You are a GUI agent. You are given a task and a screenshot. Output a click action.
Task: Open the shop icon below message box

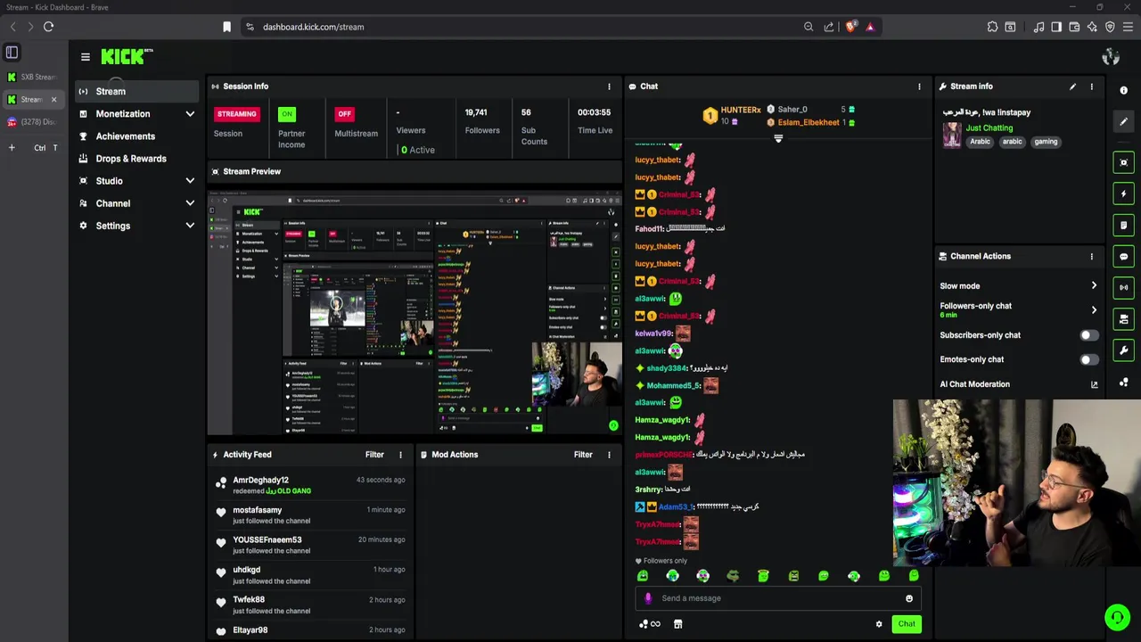(678, 624)
